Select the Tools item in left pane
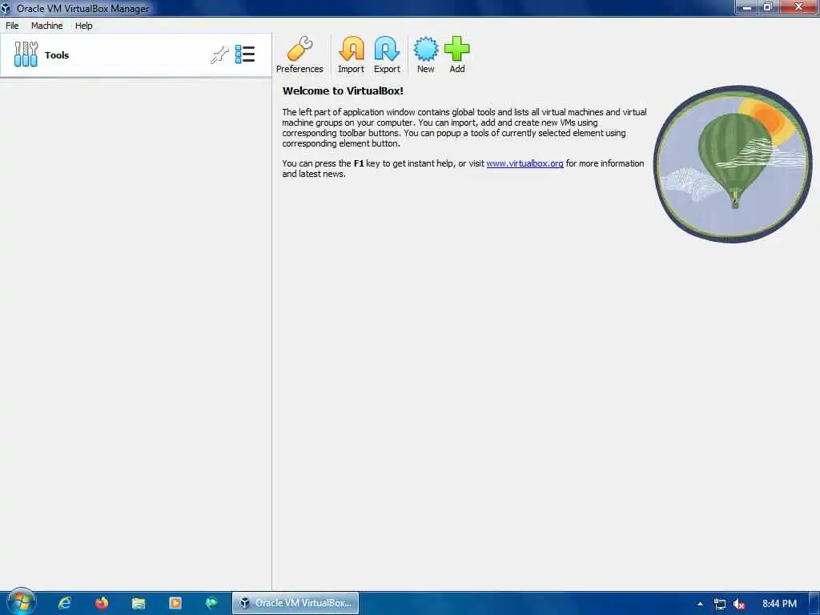The width and height of the screenshot is (820, 615). [136, 55]
